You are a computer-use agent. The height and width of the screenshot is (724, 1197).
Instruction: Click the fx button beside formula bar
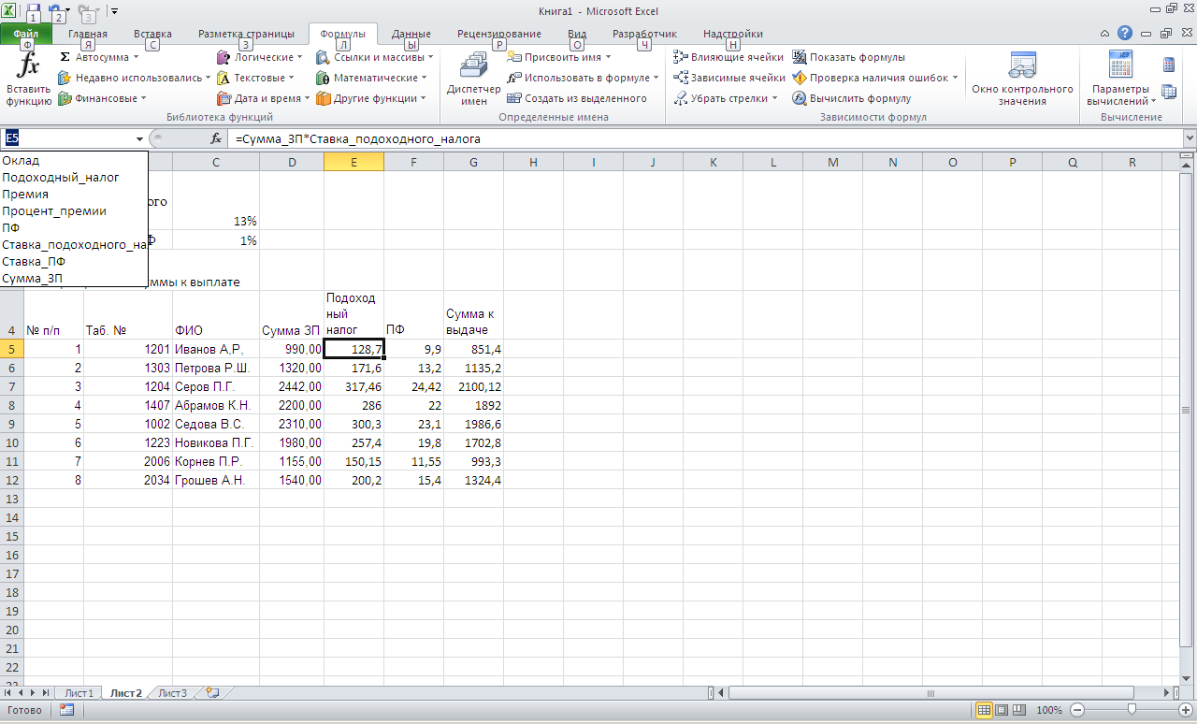point(216,138)
